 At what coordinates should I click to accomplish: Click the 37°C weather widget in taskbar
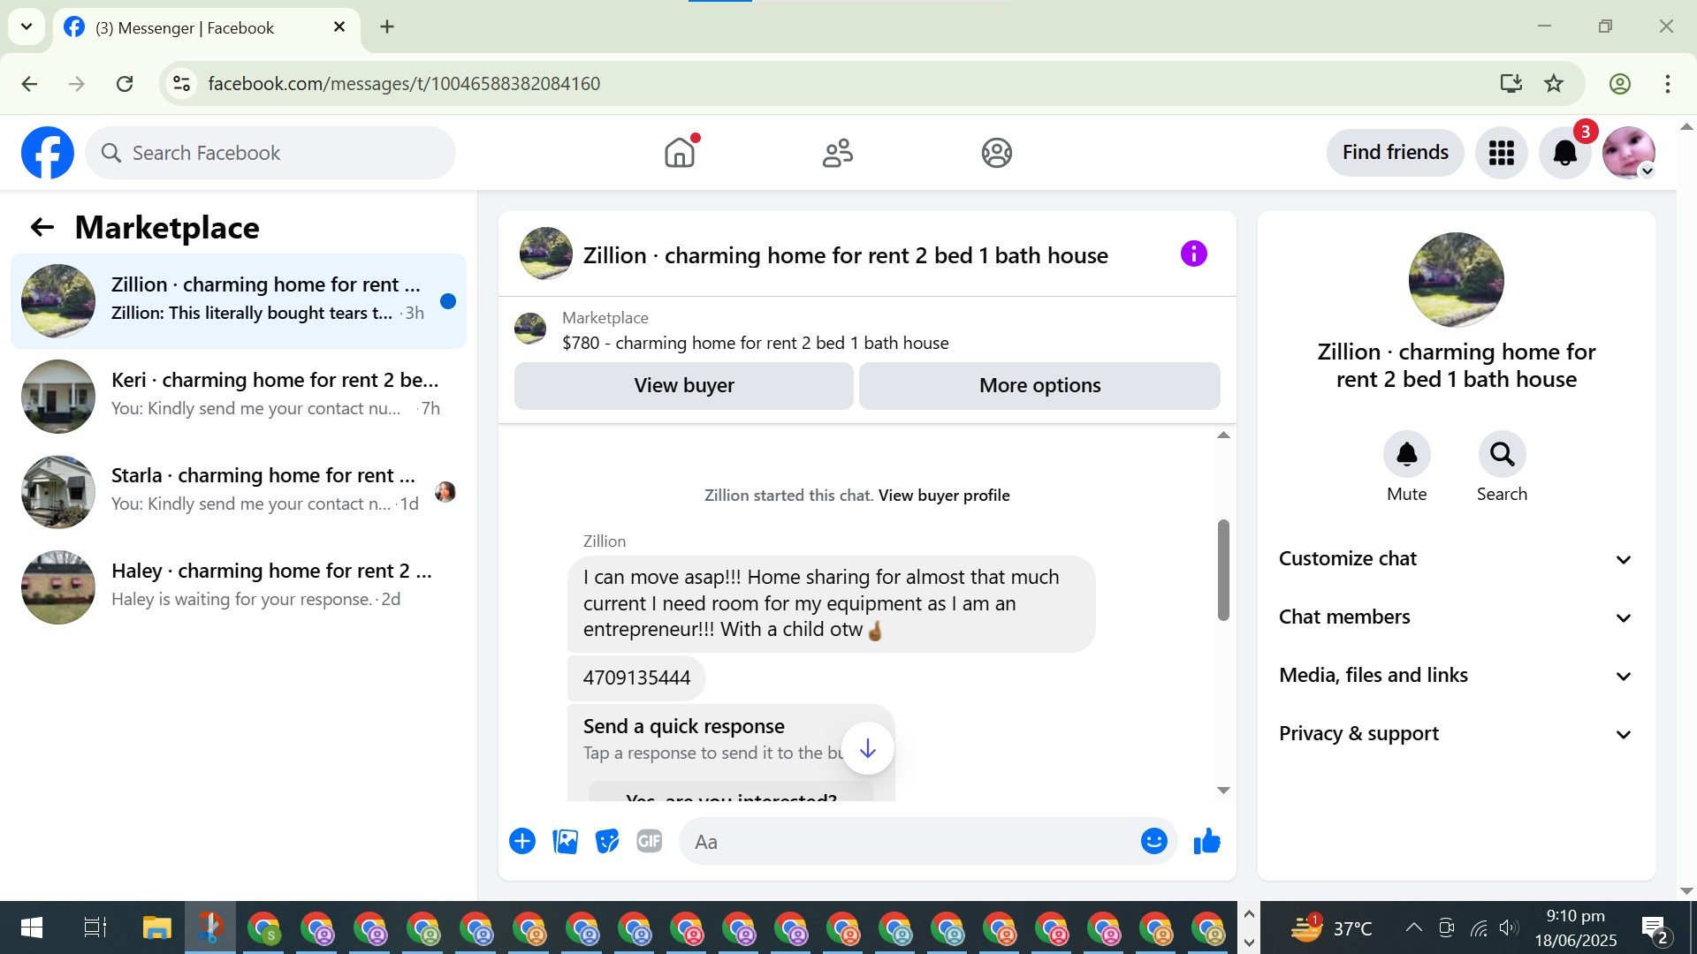click(x=1332, y=927)
